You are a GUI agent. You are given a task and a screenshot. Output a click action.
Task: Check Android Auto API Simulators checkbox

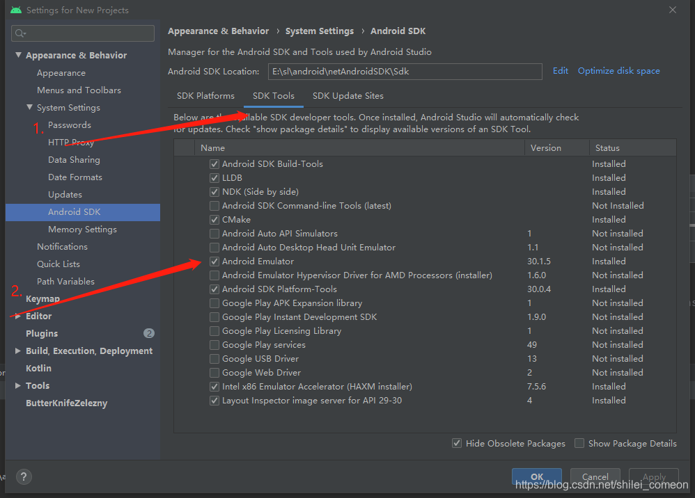214,234
